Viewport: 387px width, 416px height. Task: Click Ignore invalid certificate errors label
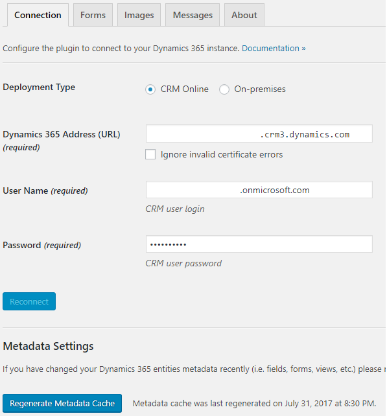222,154
